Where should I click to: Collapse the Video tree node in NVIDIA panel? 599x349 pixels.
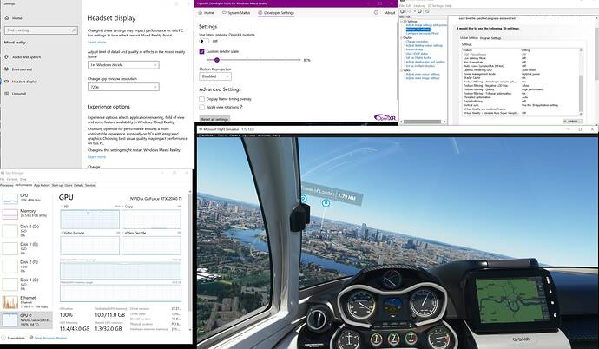[401, 70]
